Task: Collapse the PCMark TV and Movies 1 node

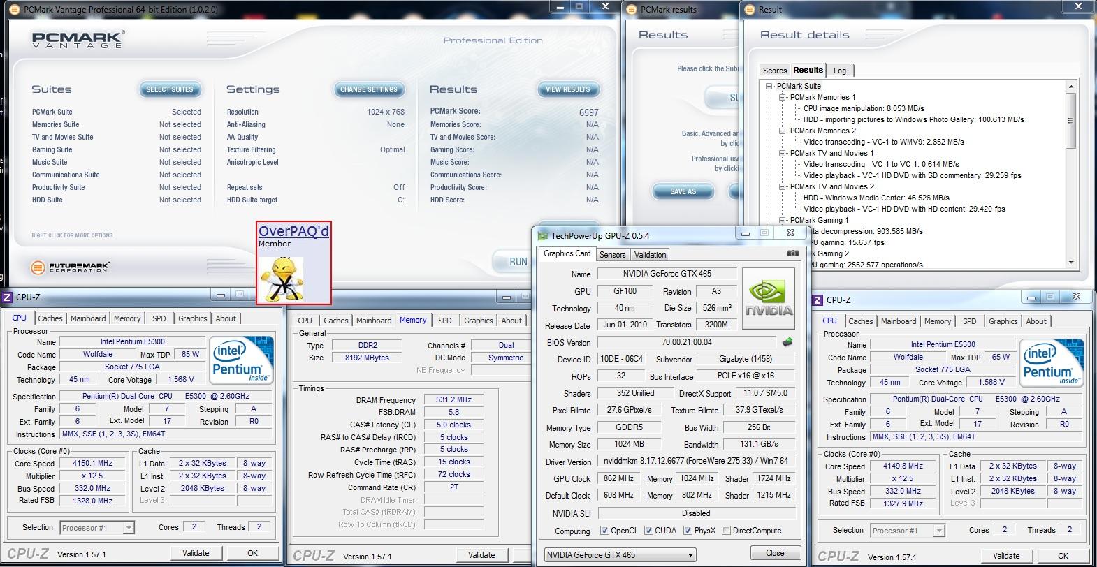Action: [x=783, y=153]
